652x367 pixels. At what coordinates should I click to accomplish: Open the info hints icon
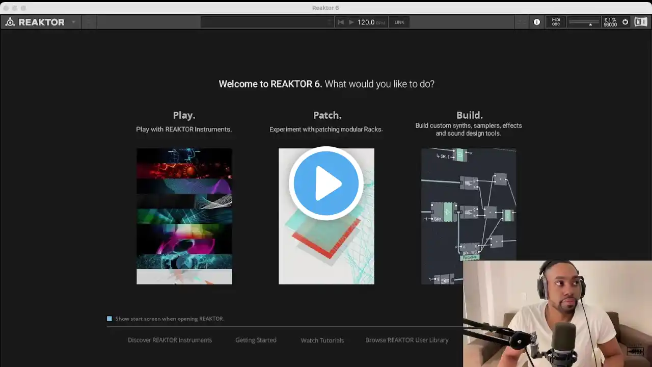(x=537, y=22)
